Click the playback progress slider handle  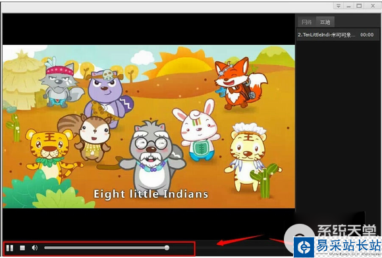[167, 247]
